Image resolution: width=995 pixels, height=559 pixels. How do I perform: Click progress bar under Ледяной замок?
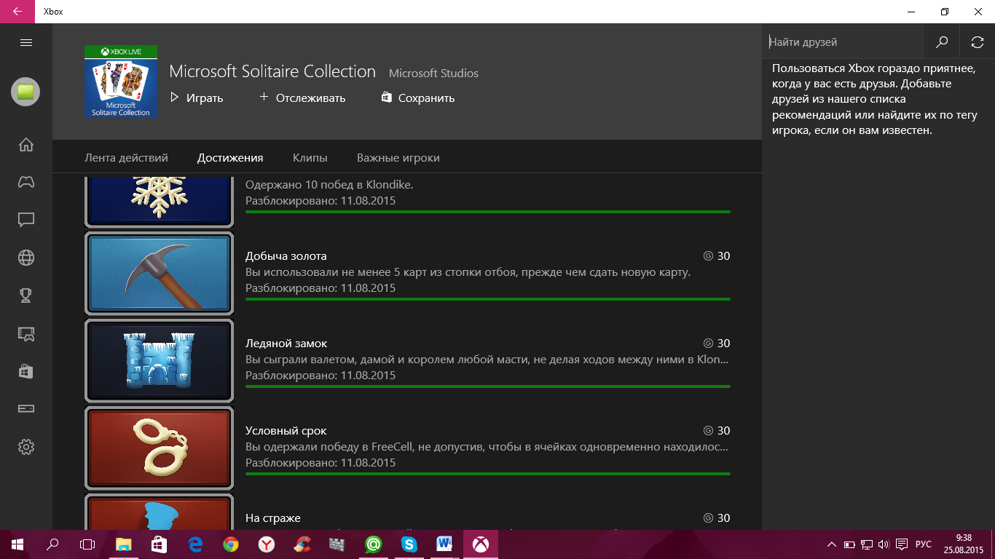488,386
